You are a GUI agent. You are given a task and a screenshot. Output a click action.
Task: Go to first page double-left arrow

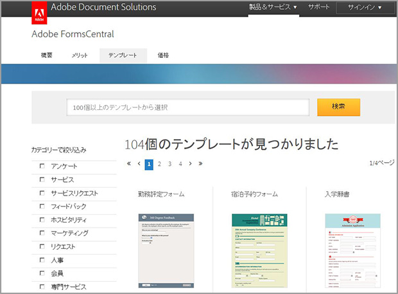tap(129, 163)
